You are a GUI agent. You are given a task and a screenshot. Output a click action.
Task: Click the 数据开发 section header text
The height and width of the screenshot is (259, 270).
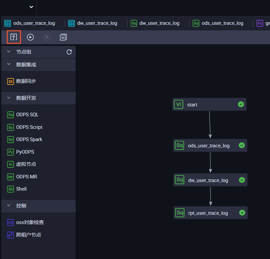(26, 98)
